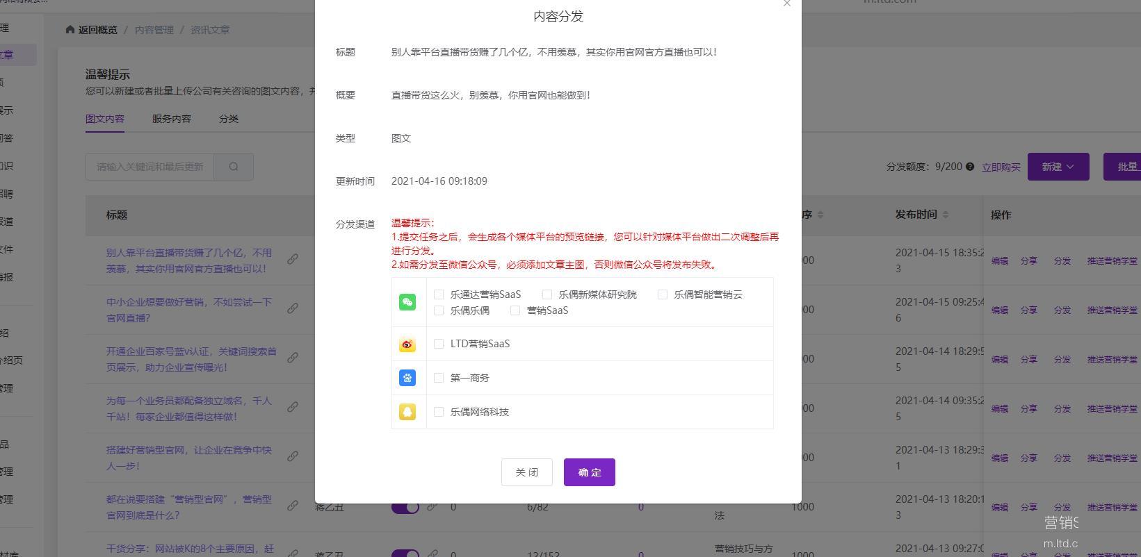Open the 分类 tab

tap(229, 119)
